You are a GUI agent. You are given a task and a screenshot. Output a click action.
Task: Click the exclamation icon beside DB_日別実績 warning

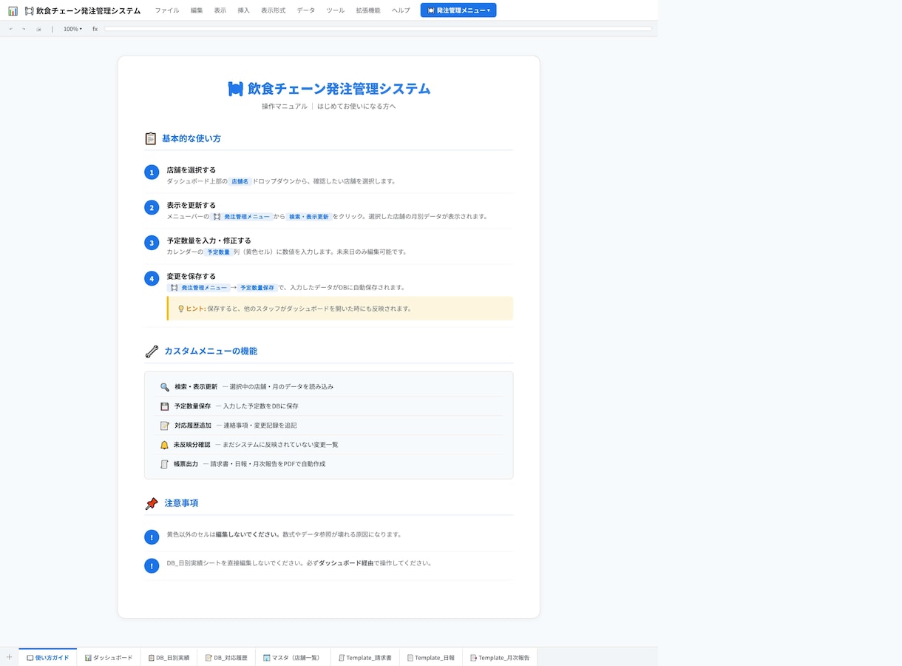(x=152, y=565)
